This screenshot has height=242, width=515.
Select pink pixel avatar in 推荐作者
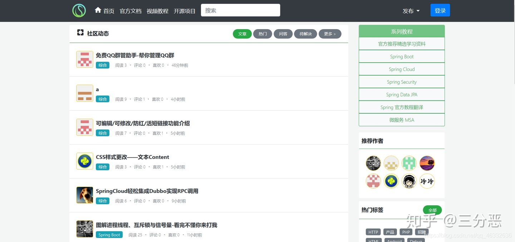pos(373,181)
